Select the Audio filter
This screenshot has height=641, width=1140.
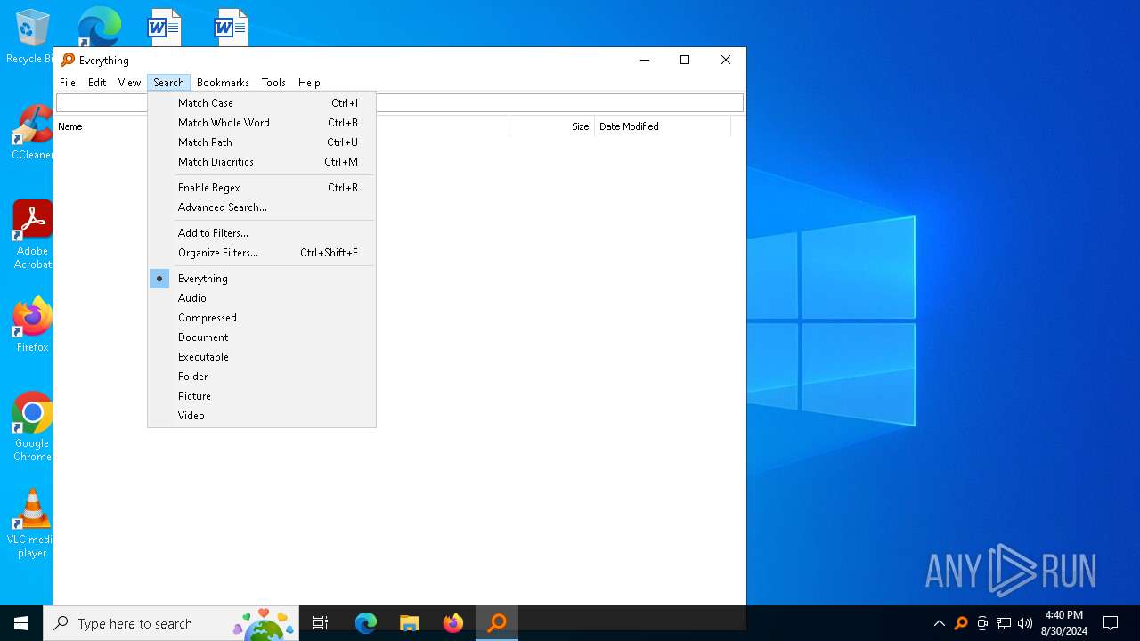click(262, 298)
